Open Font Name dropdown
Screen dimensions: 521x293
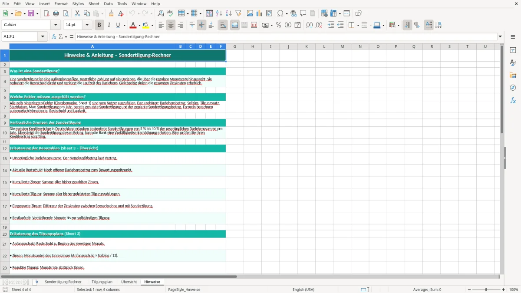pos(55,25)
